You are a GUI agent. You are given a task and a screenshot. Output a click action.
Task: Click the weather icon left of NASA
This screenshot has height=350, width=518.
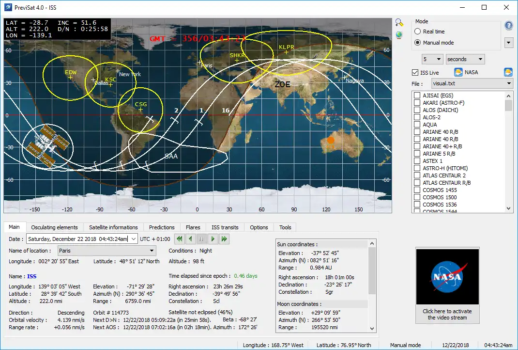tap(458, 72)
